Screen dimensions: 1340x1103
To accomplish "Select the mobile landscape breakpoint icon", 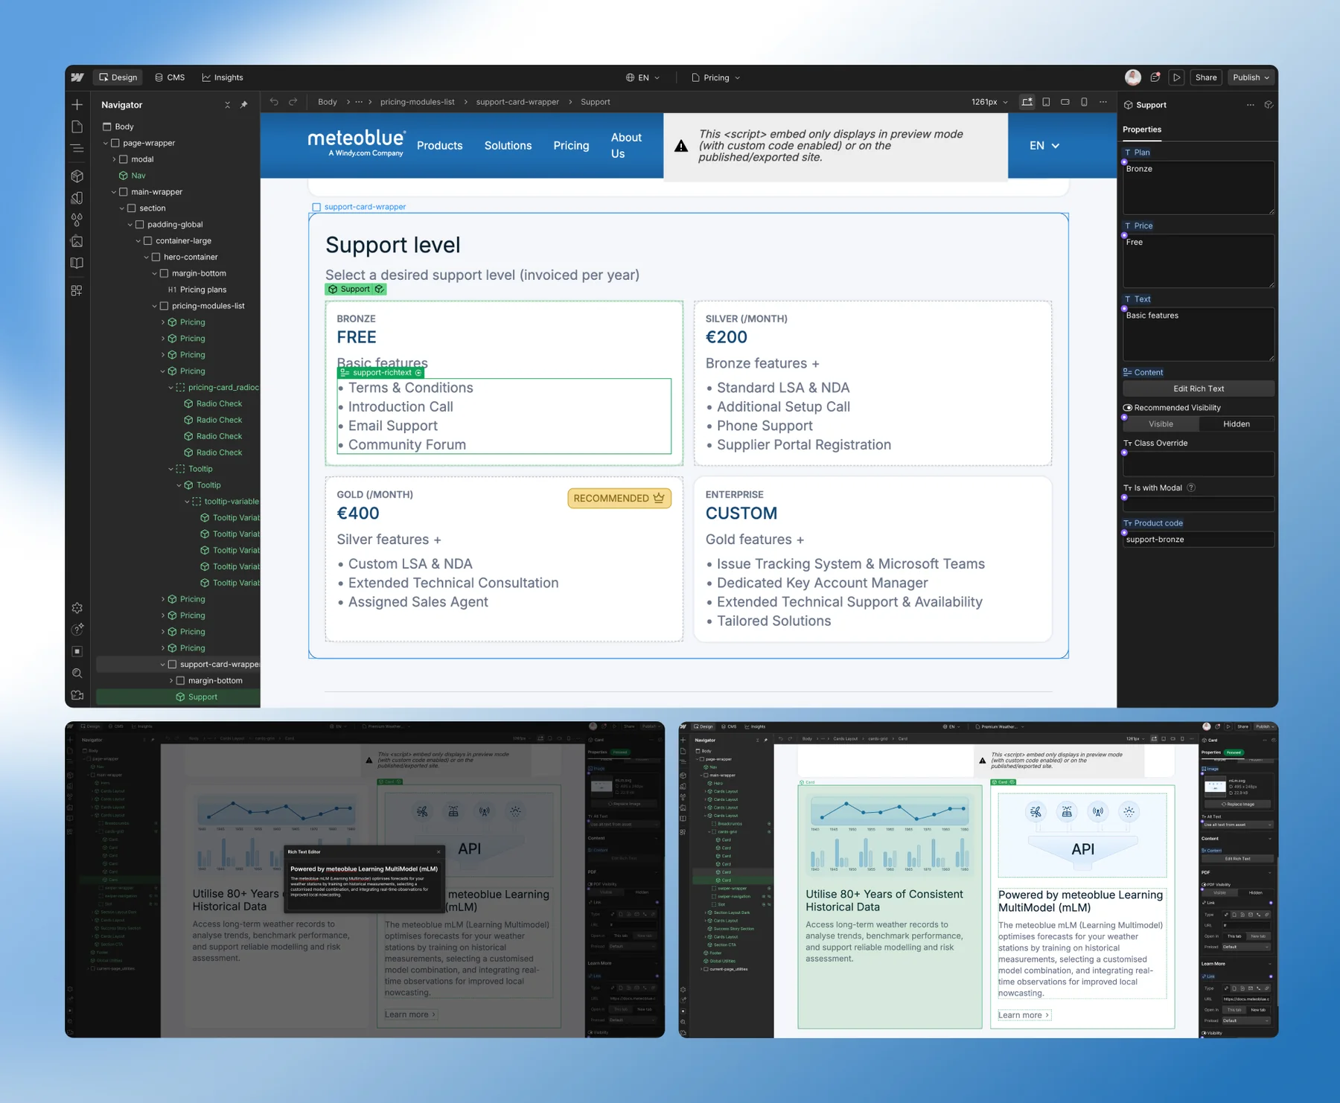I will pyautogui.click(x=1065, y=102).
